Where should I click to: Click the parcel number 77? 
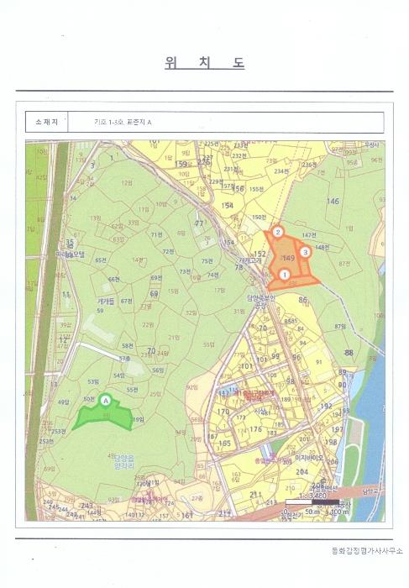coord(199,223)
